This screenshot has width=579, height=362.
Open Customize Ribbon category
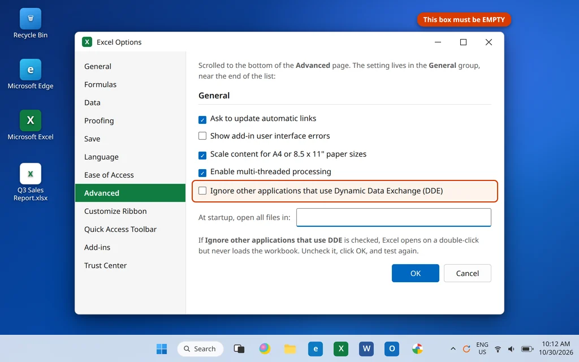pyautogui.click(x=130, y=212)
